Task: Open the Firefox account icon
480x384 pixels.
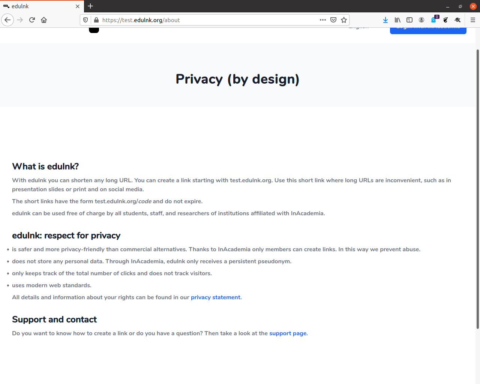Action: click(421, 20)
